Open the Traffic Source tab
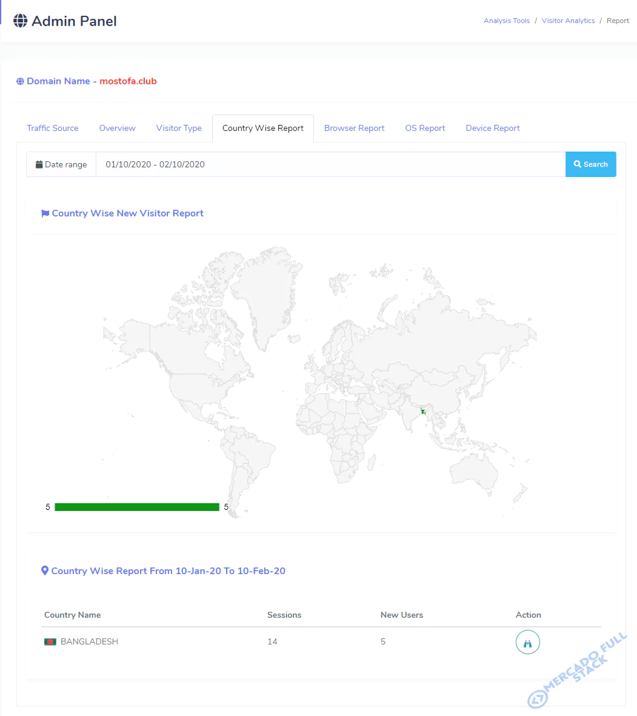The image size is (637, 716). coord(53,129)
